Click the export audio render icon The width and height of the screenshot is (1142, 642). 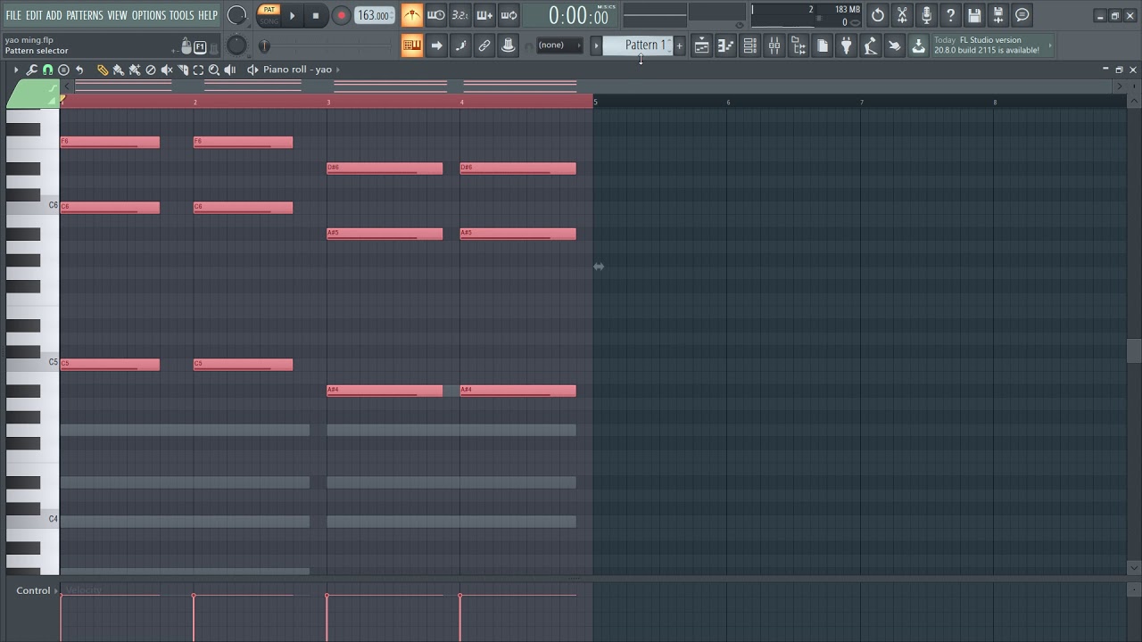coord(998,15)
